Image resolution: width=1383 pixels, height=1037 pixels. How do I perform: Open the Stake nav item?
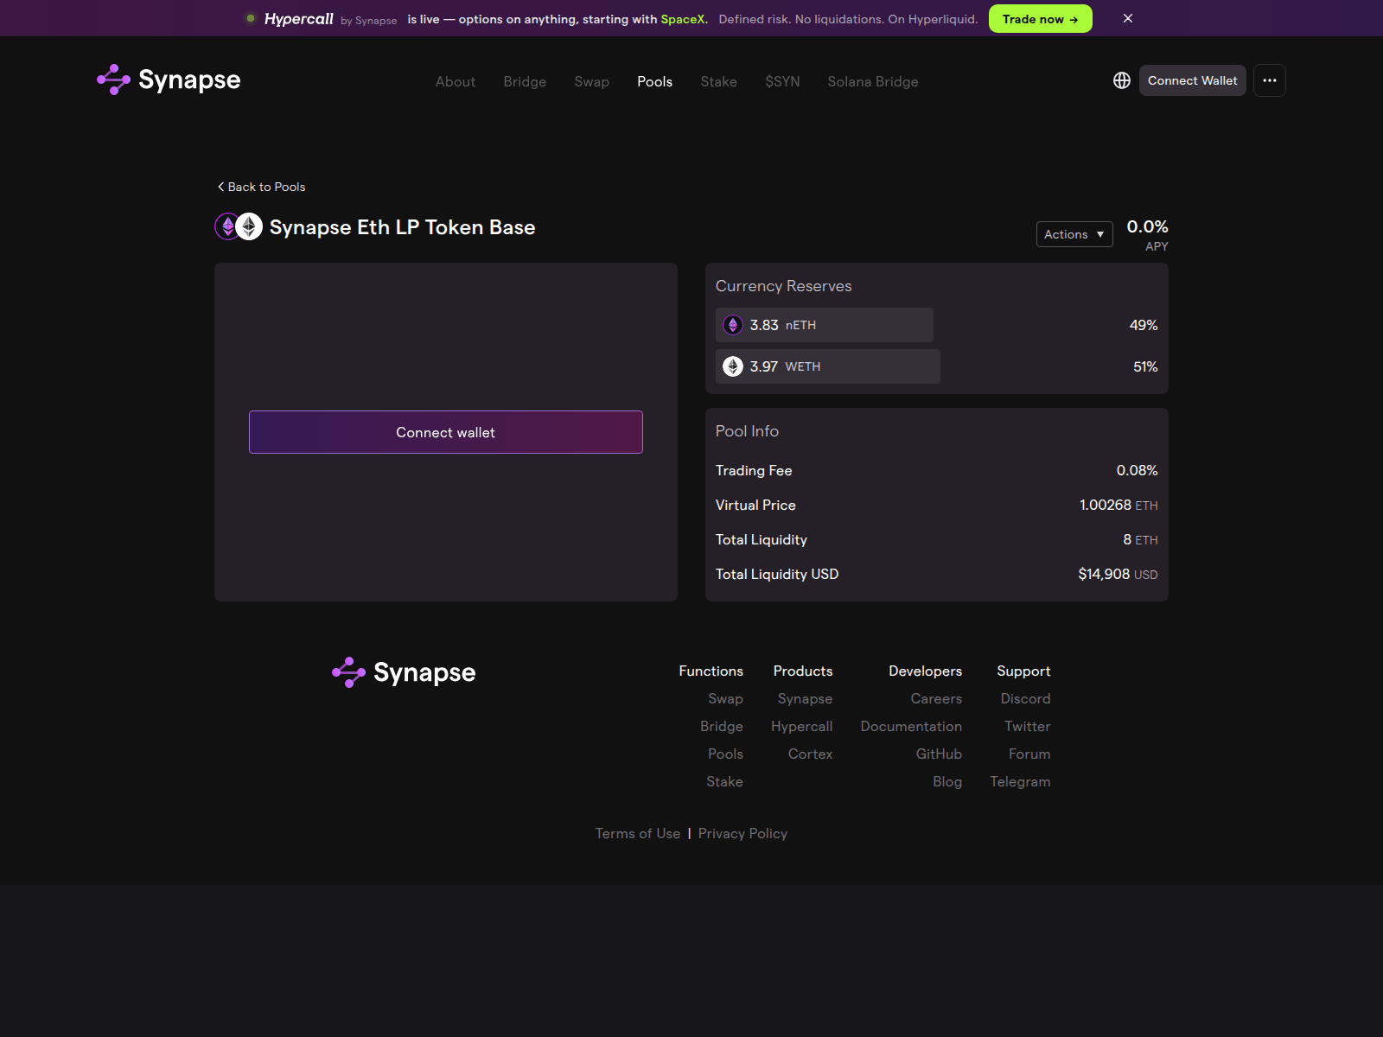point(719,81)
